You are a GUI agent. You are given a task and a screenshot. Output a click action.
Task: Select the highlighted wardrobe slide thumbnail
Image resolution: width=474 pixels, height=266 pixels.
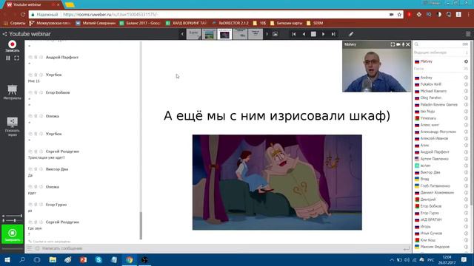click(224, 34)
